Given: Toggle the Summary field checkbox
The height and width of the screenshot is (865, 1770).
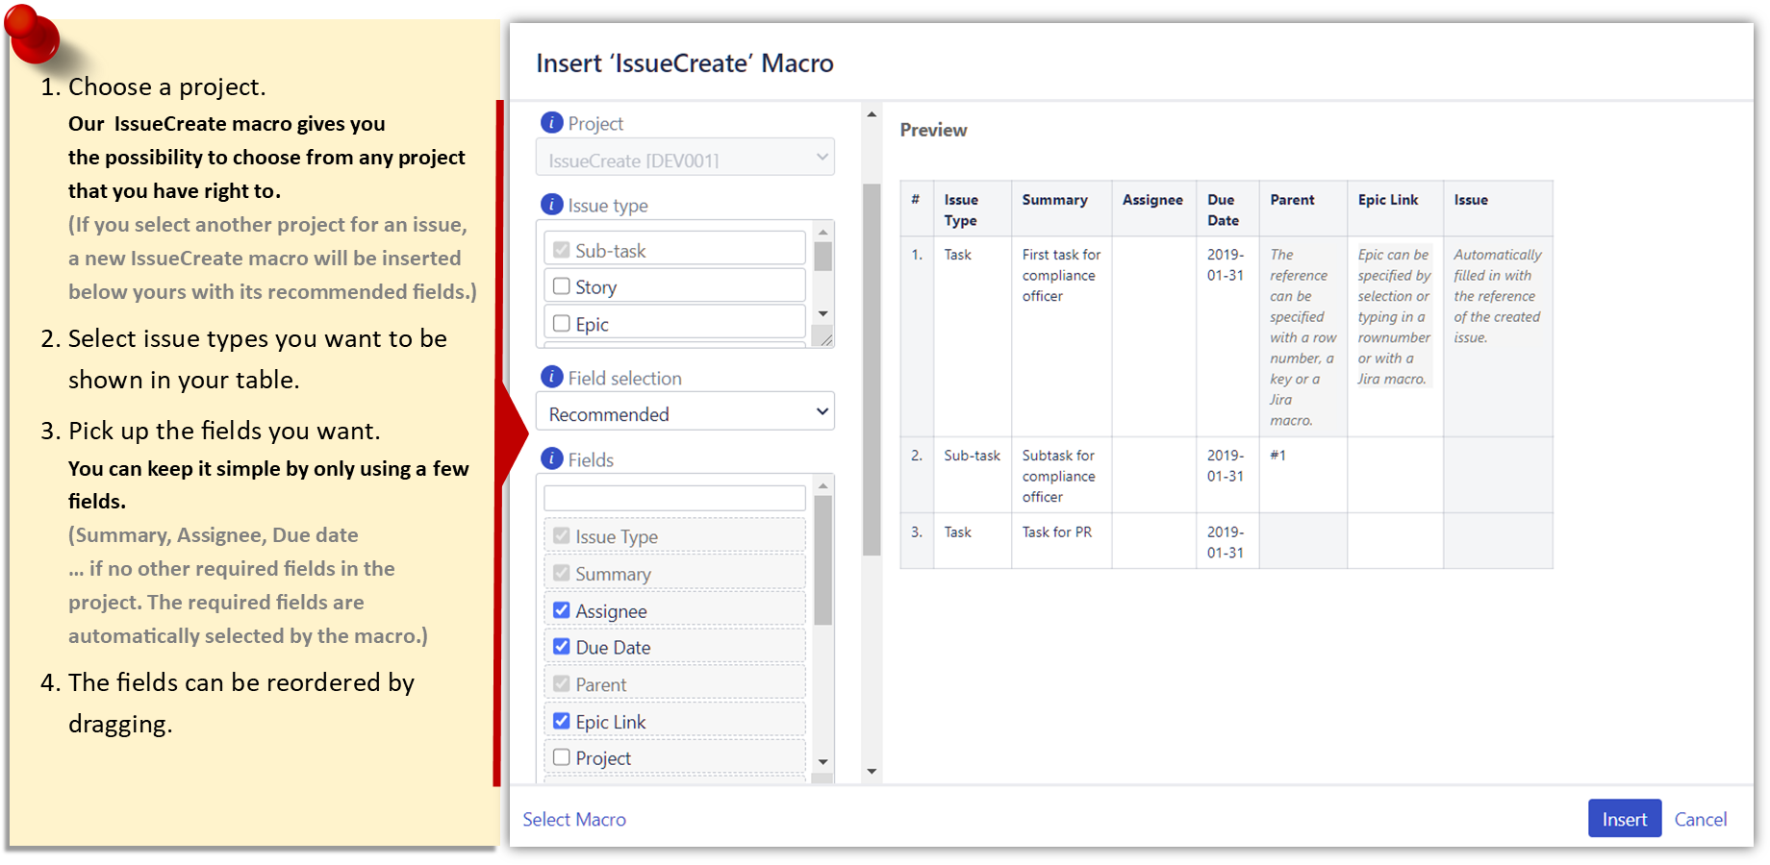Looking at the screenshot, I should [x=562, y=573].
